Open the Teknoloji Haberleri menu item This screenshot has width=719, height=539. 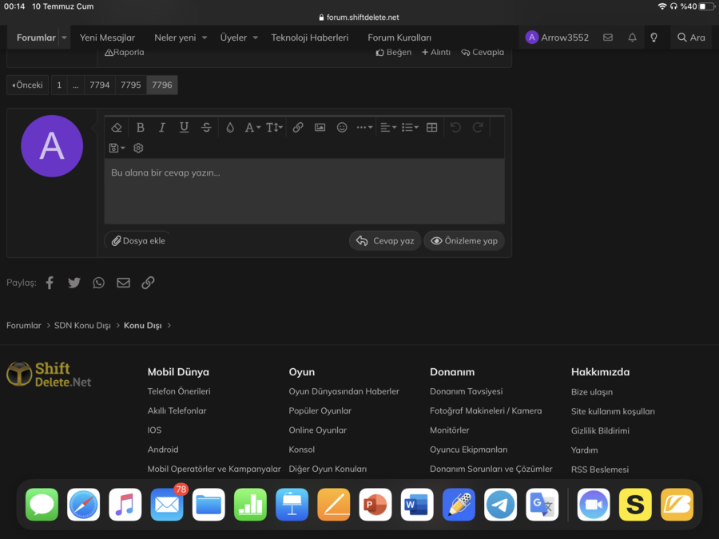pos(310,38)
